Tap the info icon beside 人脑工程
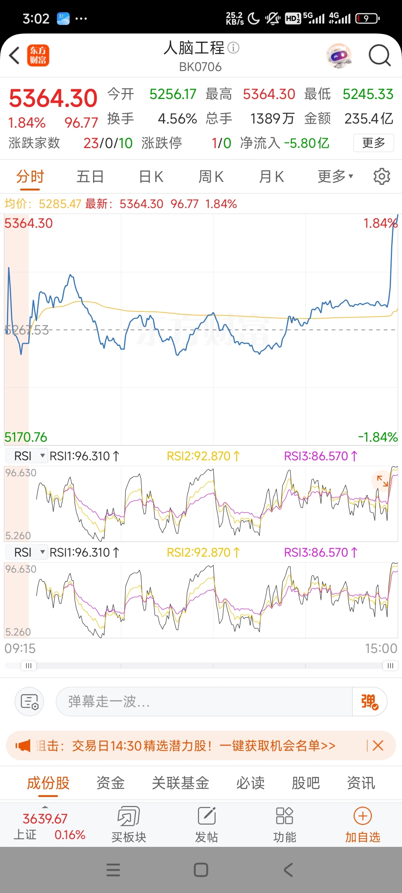 (x=233, y=48)
